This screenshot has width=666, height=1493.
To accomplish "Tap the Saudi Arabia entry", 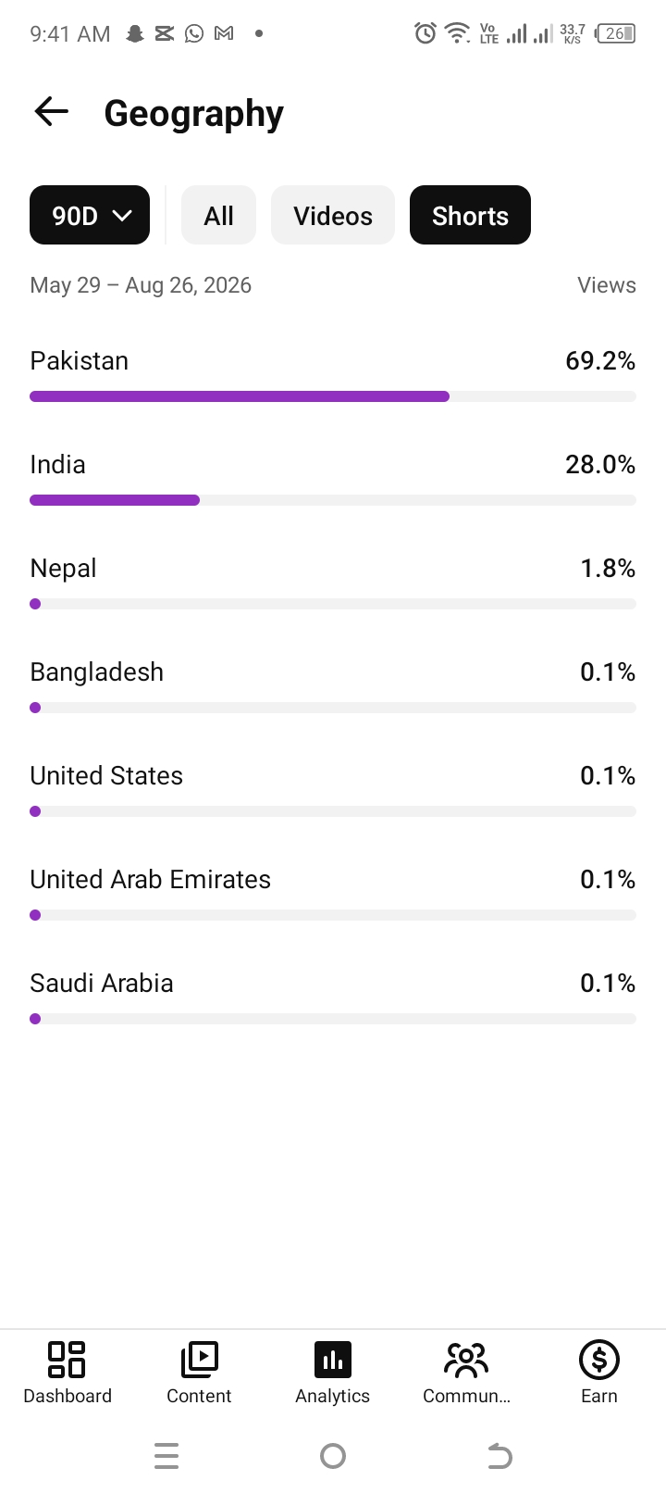I will click(333, 997).
